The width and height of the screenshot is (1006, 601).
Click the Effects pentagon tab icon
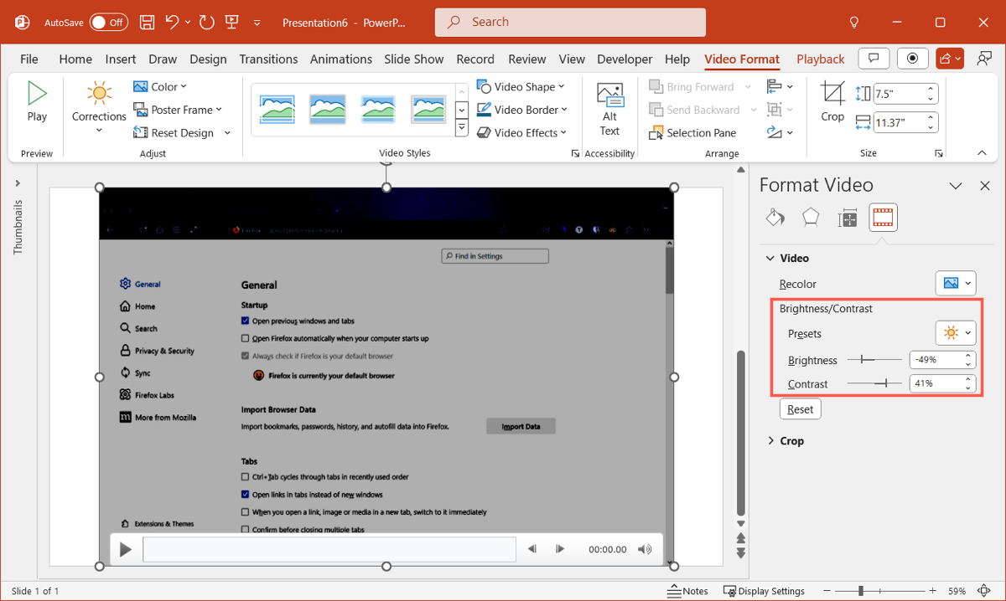click(x=811, y=218)
